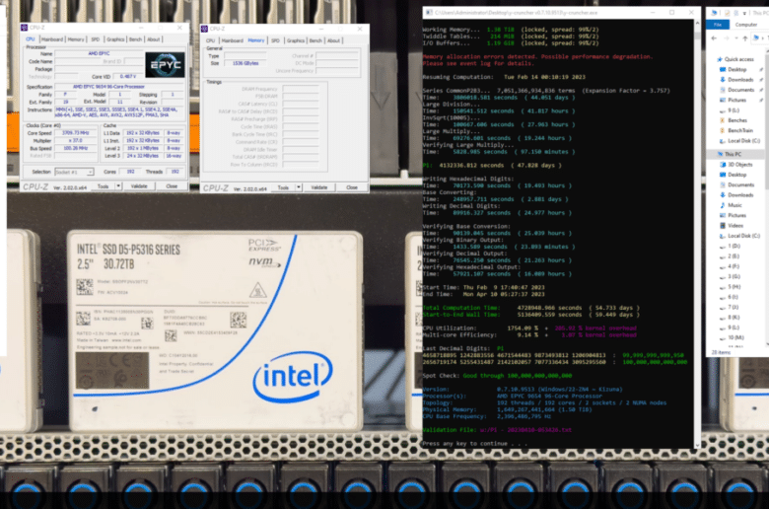
Task: Click Quick access star icon in Explorer
Action: click(720, 59)
